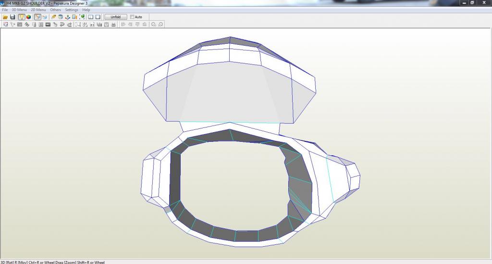The height and width of the screenshot is (264, 492).
Task: Click the rotate left icon near toolbar end
Action: [153, 25]
